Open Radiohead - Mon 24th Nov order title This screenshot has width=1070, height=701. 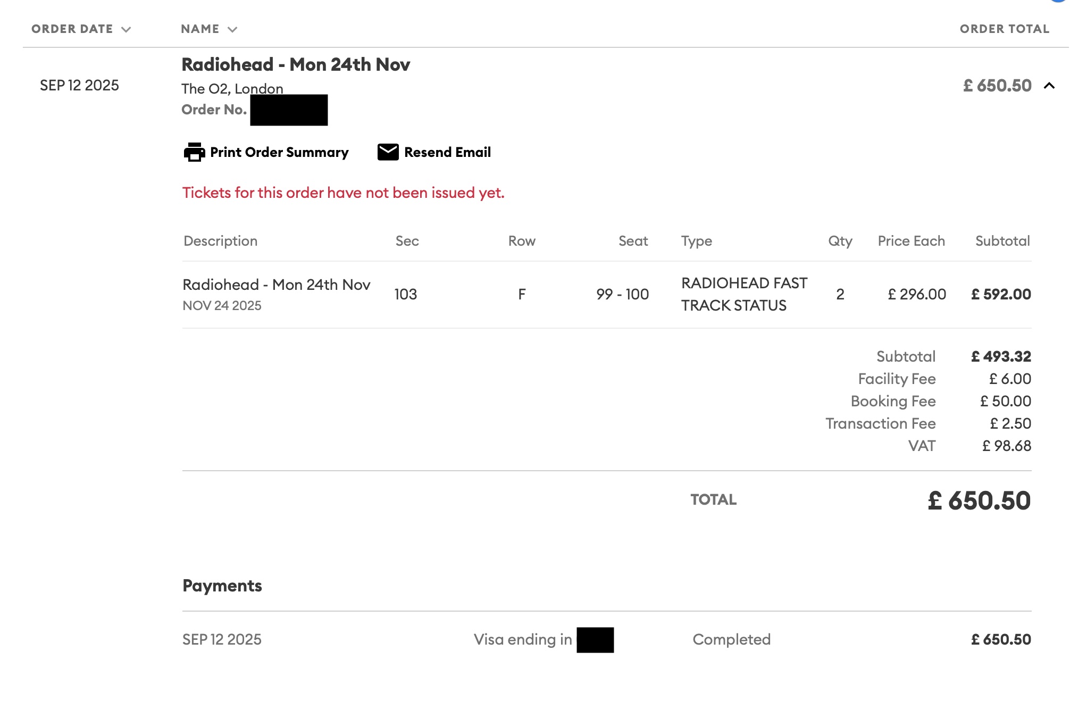296,64
